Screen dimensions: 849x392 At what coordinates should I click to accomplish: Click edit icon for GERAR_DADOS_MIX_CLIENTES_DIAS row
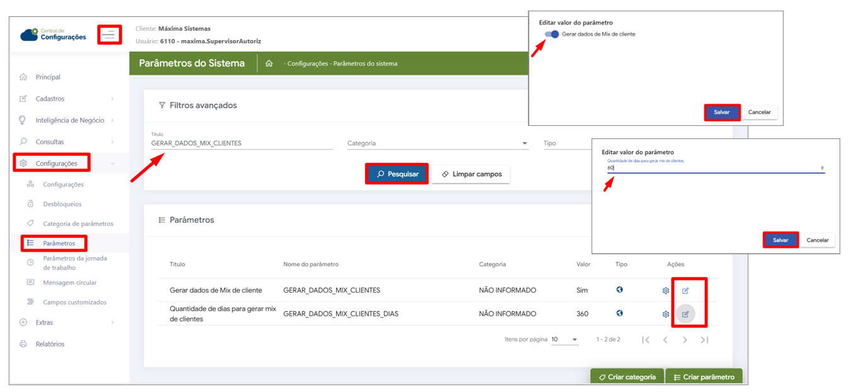pos(685,314)
